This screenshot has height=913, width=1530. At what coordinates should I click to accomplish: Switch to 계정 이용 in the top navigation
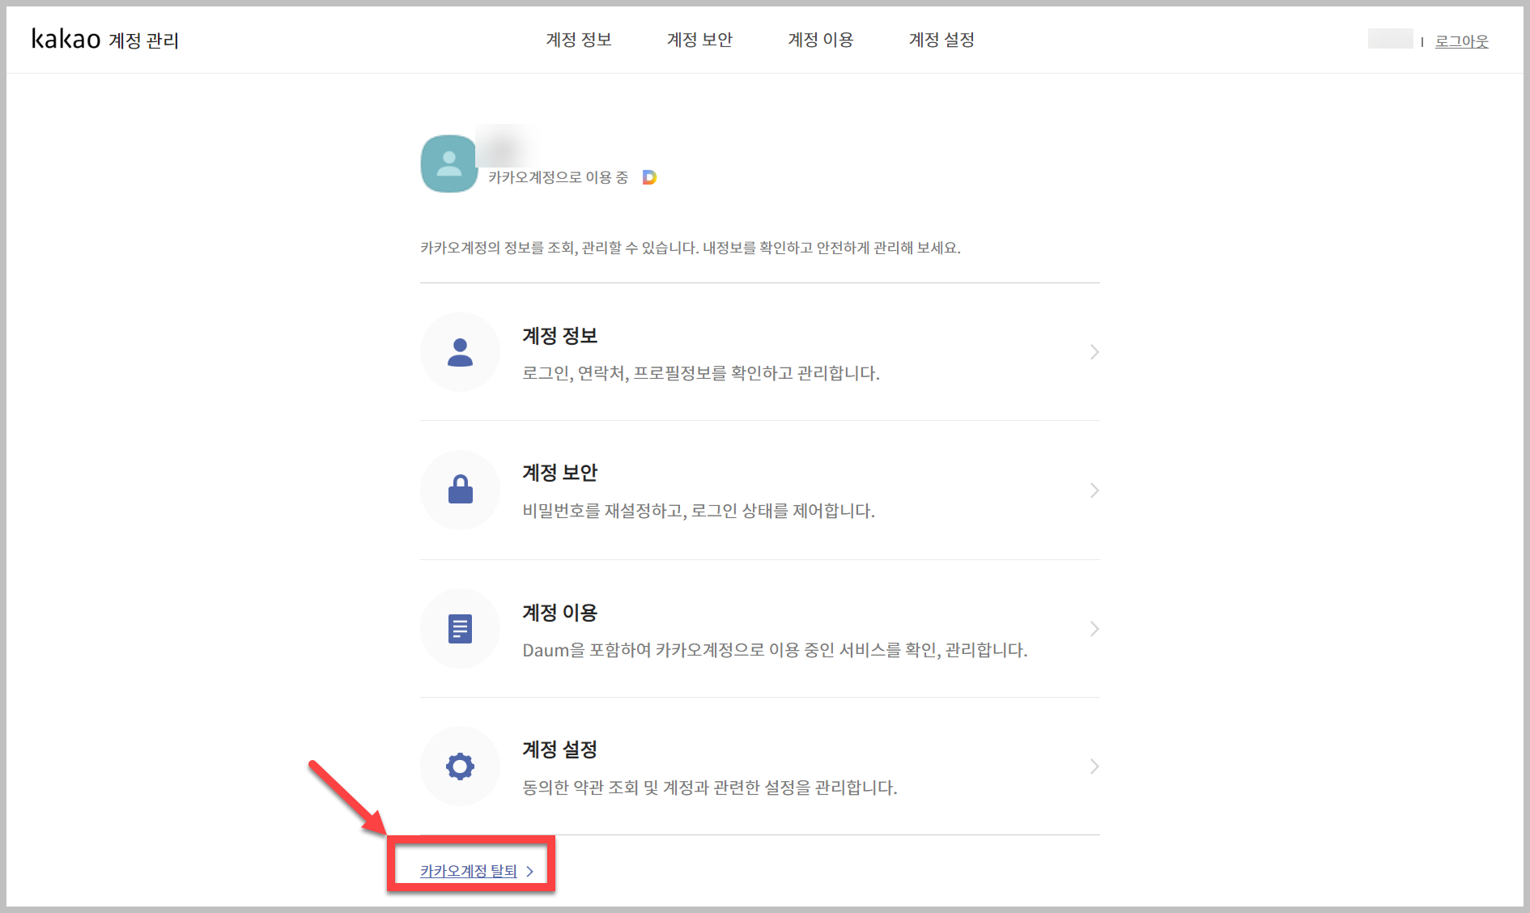[821, 40]
